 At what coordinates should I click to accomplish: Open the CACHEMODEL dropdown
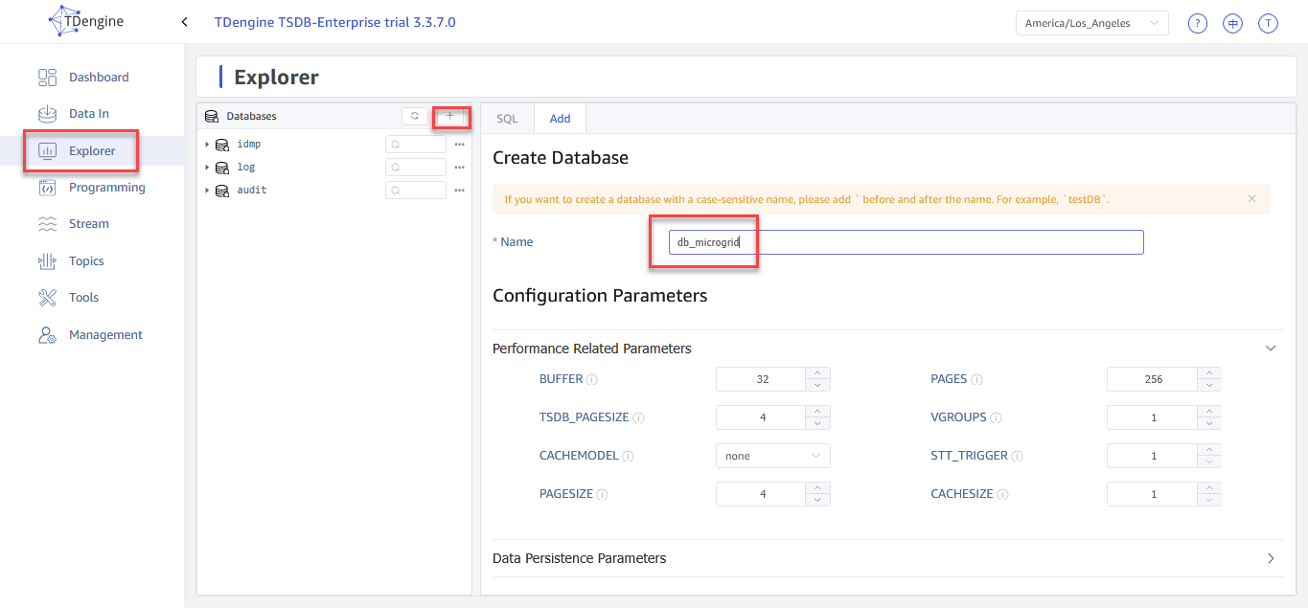pos(772,456)
